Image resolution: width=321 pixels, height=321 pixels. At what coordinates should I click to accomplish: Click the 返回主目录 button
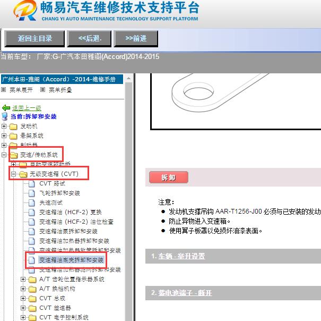(x=34, y=39)
